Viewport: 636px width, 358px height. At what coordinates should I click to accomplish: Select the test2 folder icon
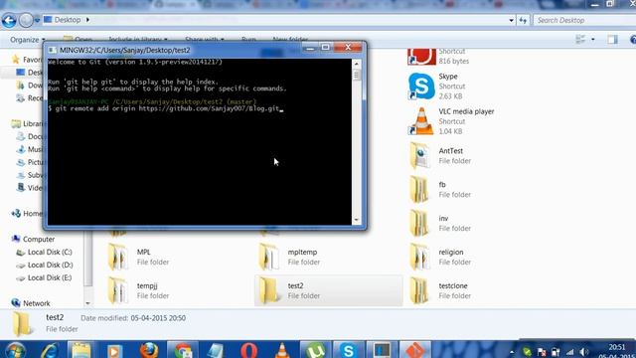(268, 290)
